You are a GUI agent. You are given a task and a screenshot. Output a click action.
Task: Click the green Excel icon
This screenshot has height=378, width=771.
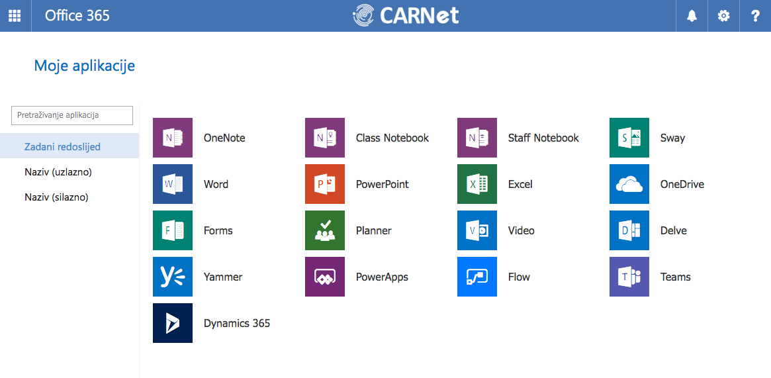click(x=477, y=184)
